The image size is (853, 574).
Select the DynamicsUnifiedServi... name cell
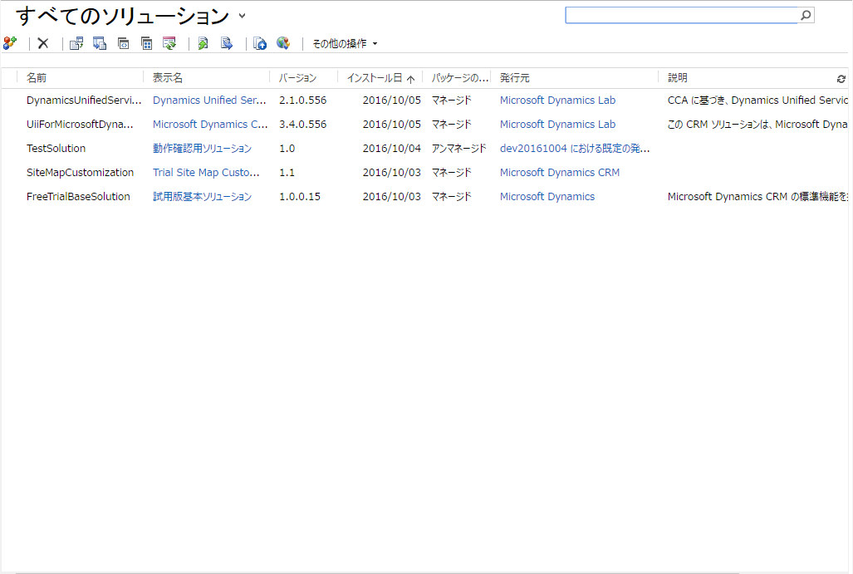pos(84,101)
